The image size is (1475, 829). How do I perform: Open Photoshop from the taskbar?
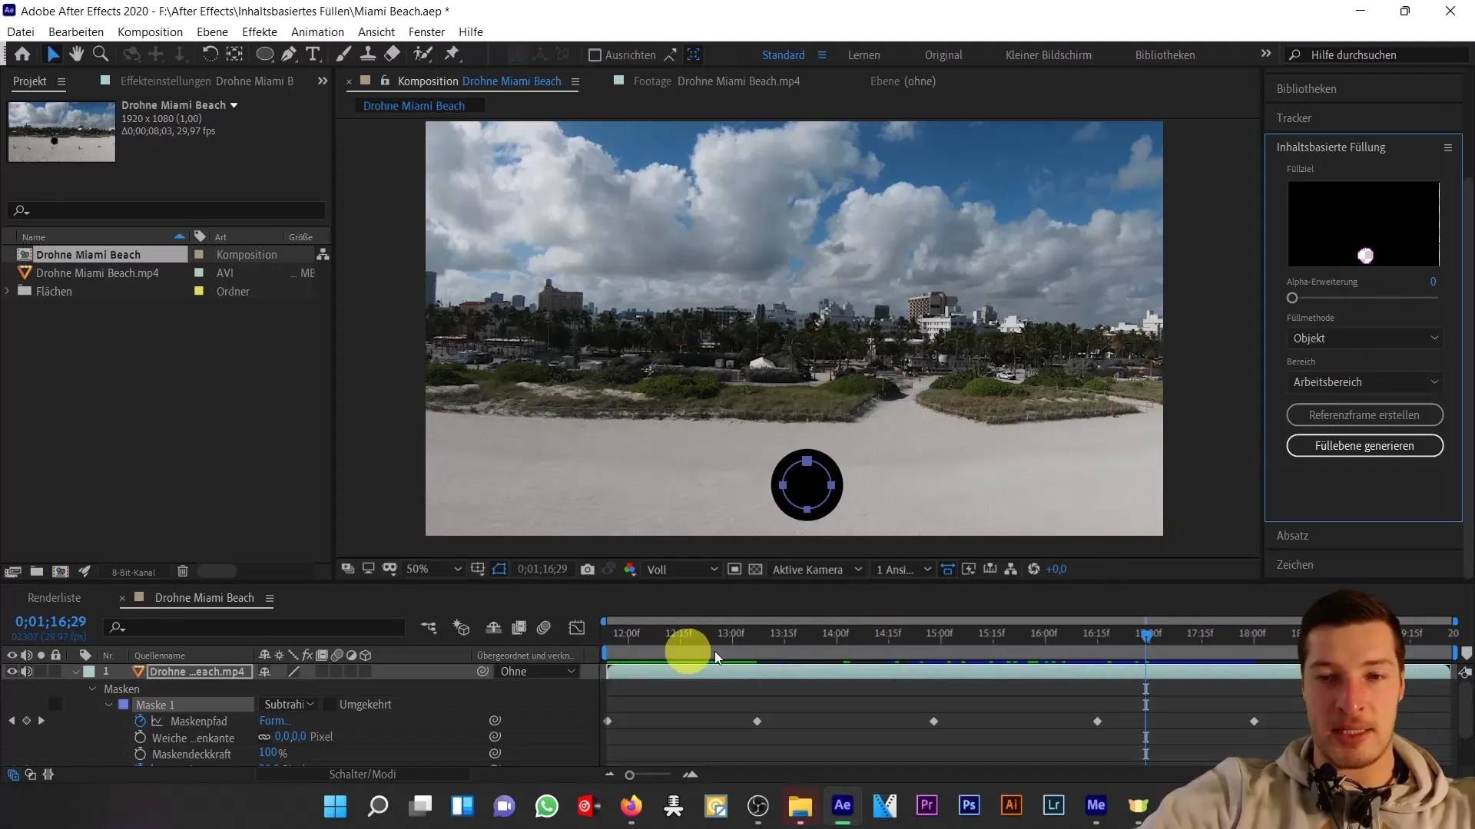coord(970,805)
